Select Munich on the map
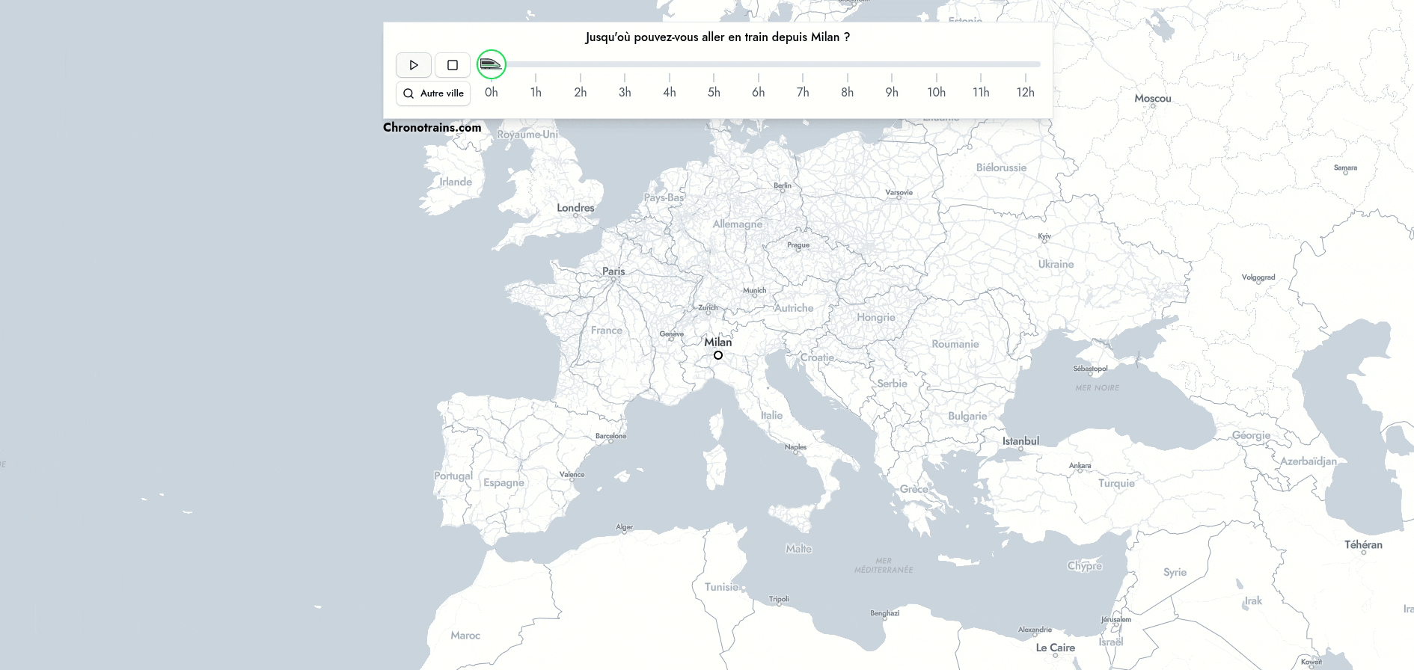 754,291
